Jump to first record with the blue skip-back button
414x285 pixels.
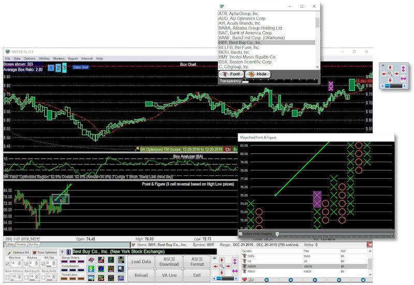tap(267, 280)
